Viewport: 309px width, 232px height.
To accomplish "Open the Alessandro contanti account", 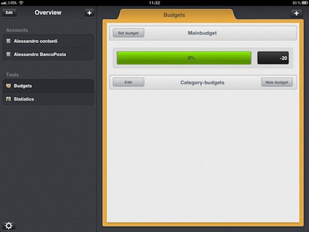I will [48, 41].
